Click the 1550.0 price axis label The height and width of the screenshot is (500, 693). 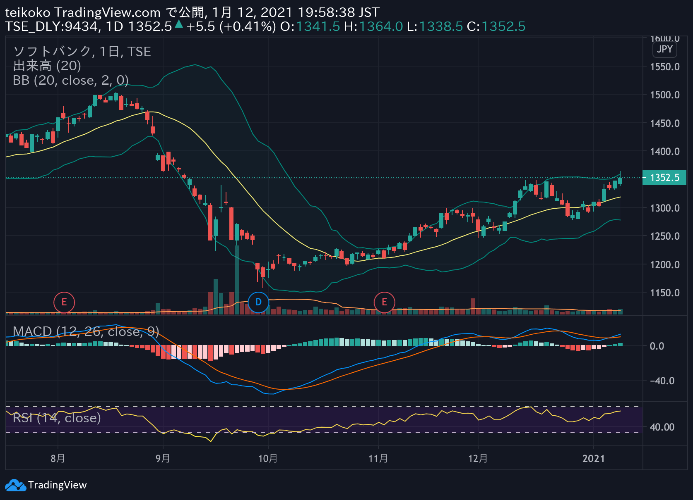click(x=665, y=67)
